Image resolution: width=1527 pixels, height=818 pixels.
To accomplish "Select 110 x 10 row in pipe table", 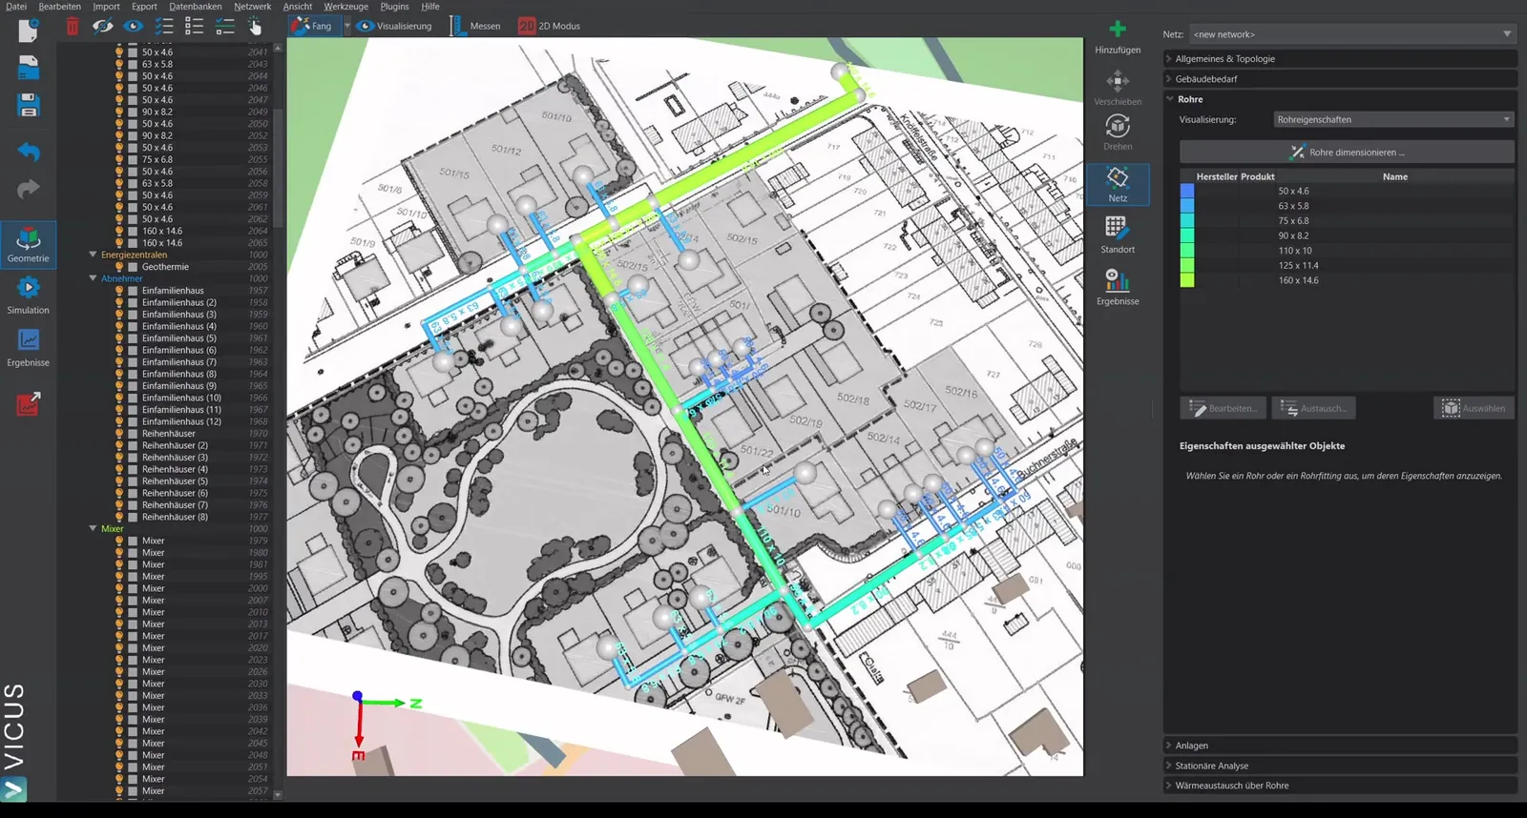I will tap(1347, 251).
